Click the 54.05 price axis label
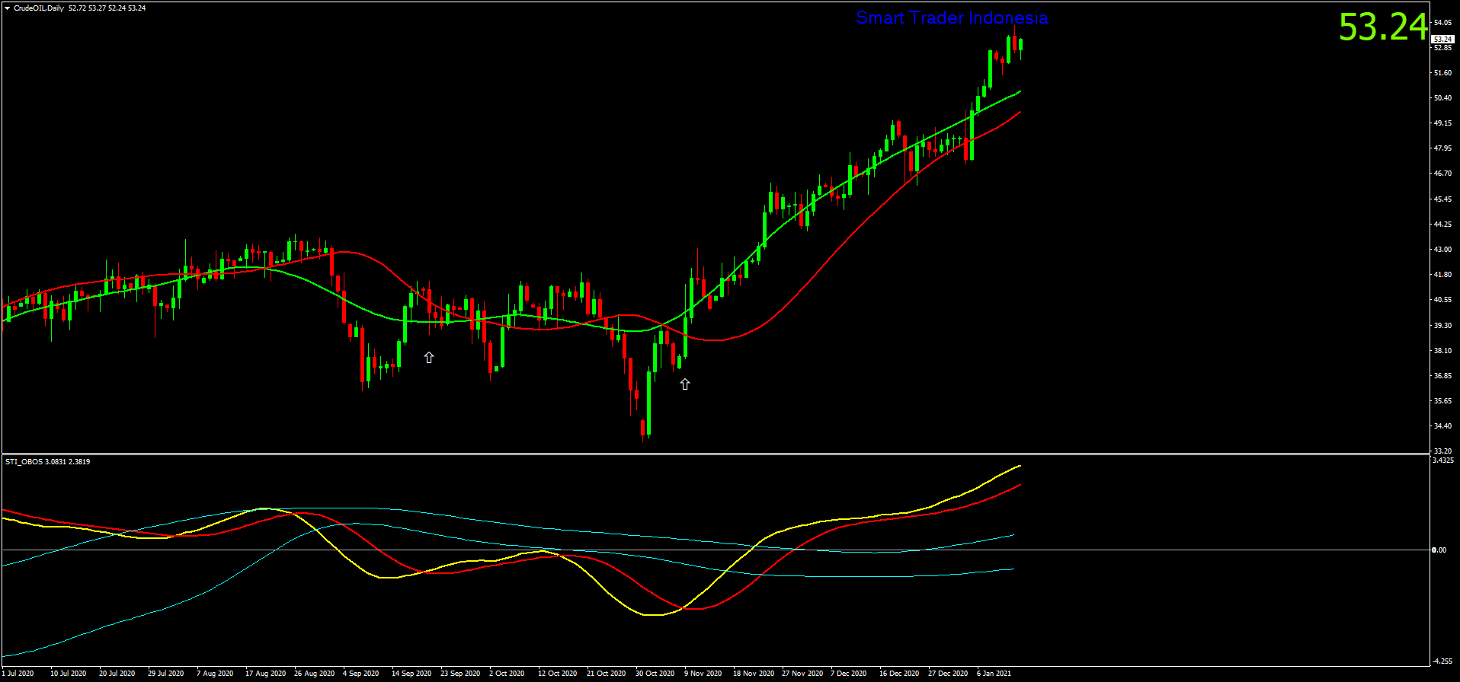Image resolution: width=1460 pixels, height=682 pixels. click(1442, 23)
